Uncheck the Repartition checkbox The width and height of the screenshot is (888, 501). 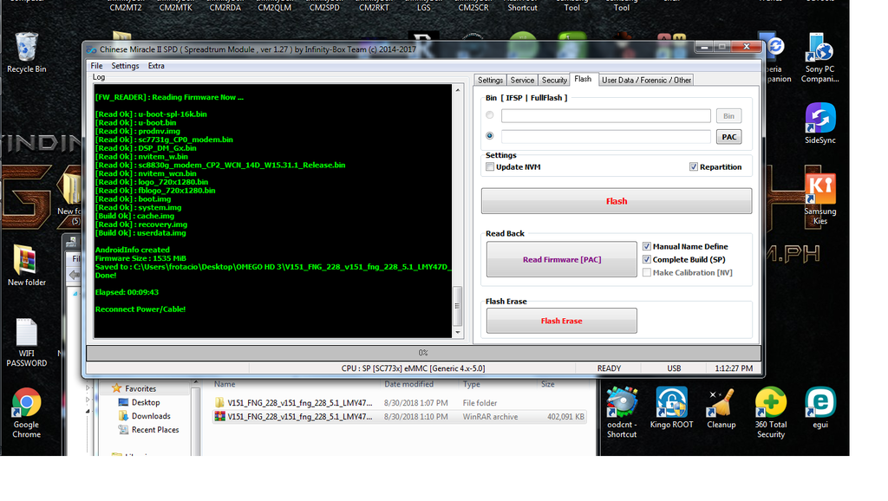tap(694, 167)
